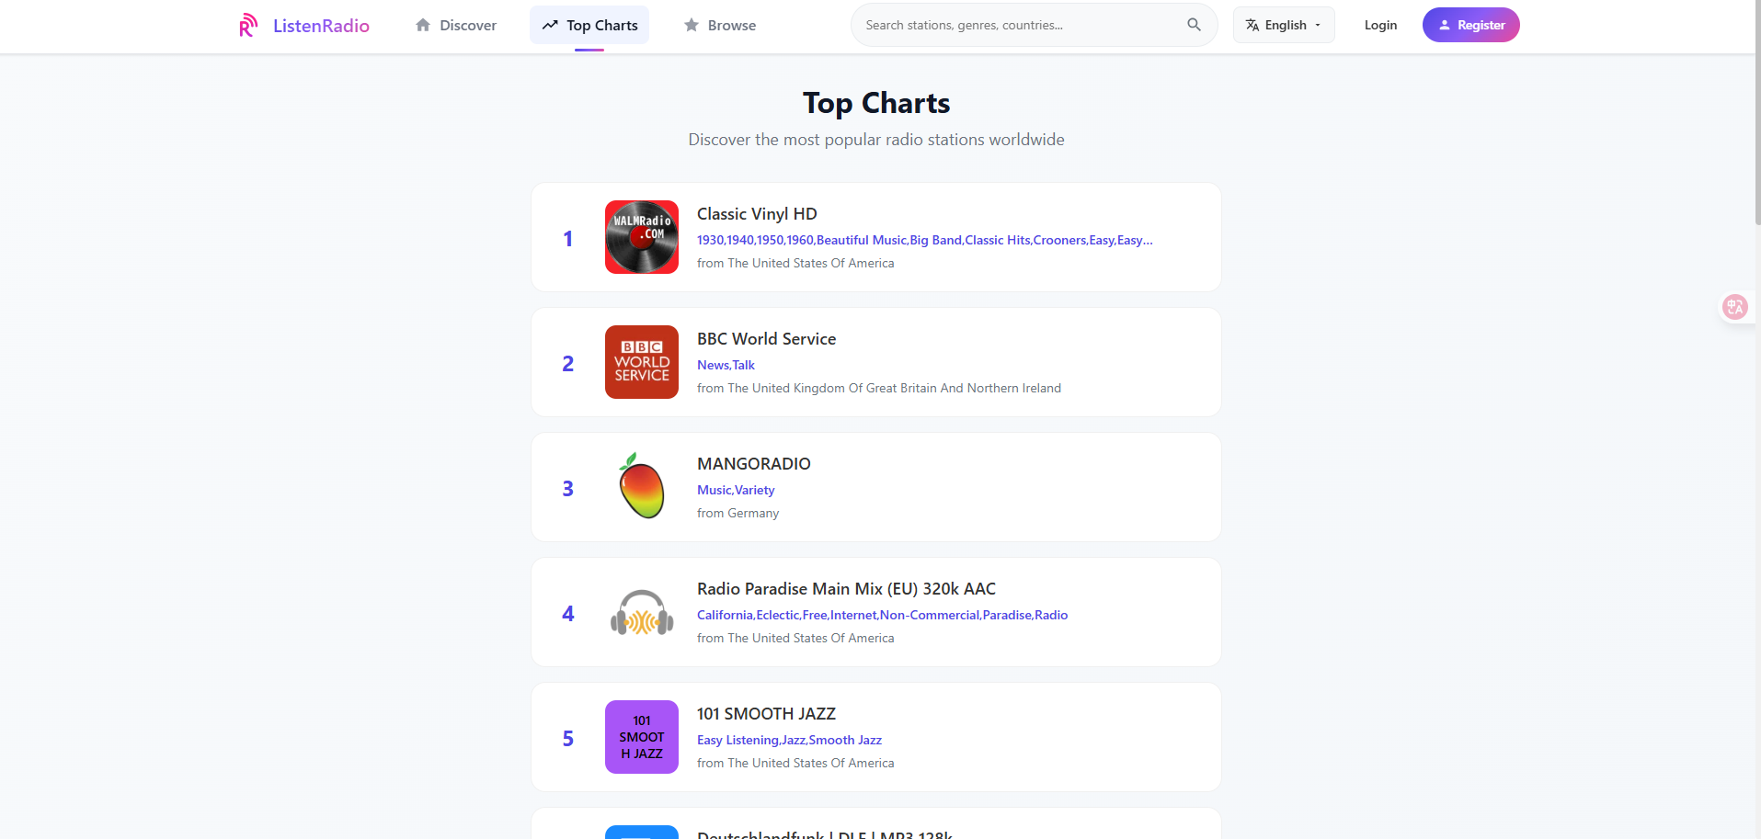Select the Easy Listening,Jazz,Smooth Jazz tags
Screen dimensions: 1761x839
(x=789, y=740)
